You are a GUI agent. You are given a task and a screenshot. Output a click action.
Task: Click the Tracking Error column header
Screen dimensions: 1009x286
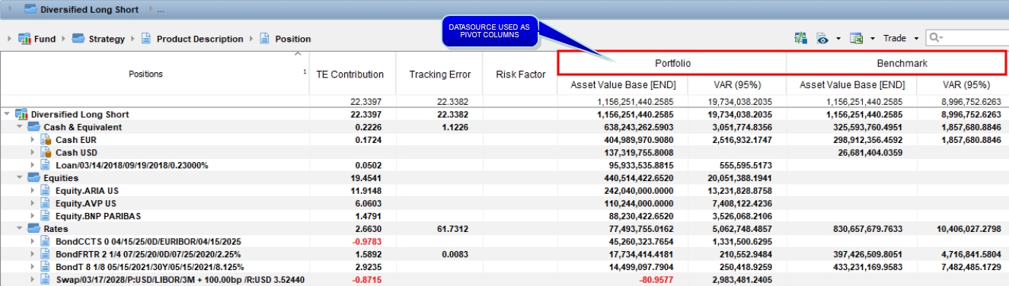click(439, 74)
